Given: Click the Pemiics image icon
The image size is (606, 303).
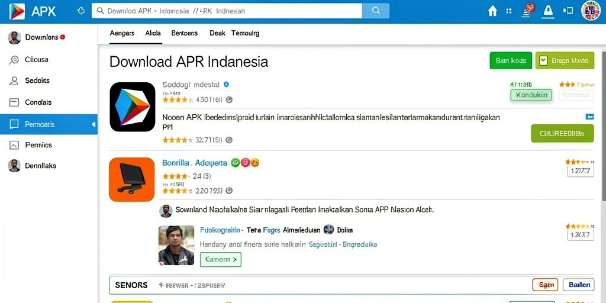Looking at the screenshot, I should [14, 145].
